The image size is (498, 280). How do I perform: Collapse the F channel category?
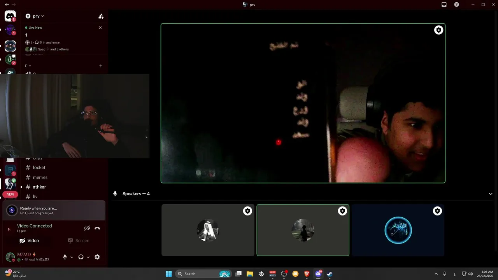(x=28, y=66)
